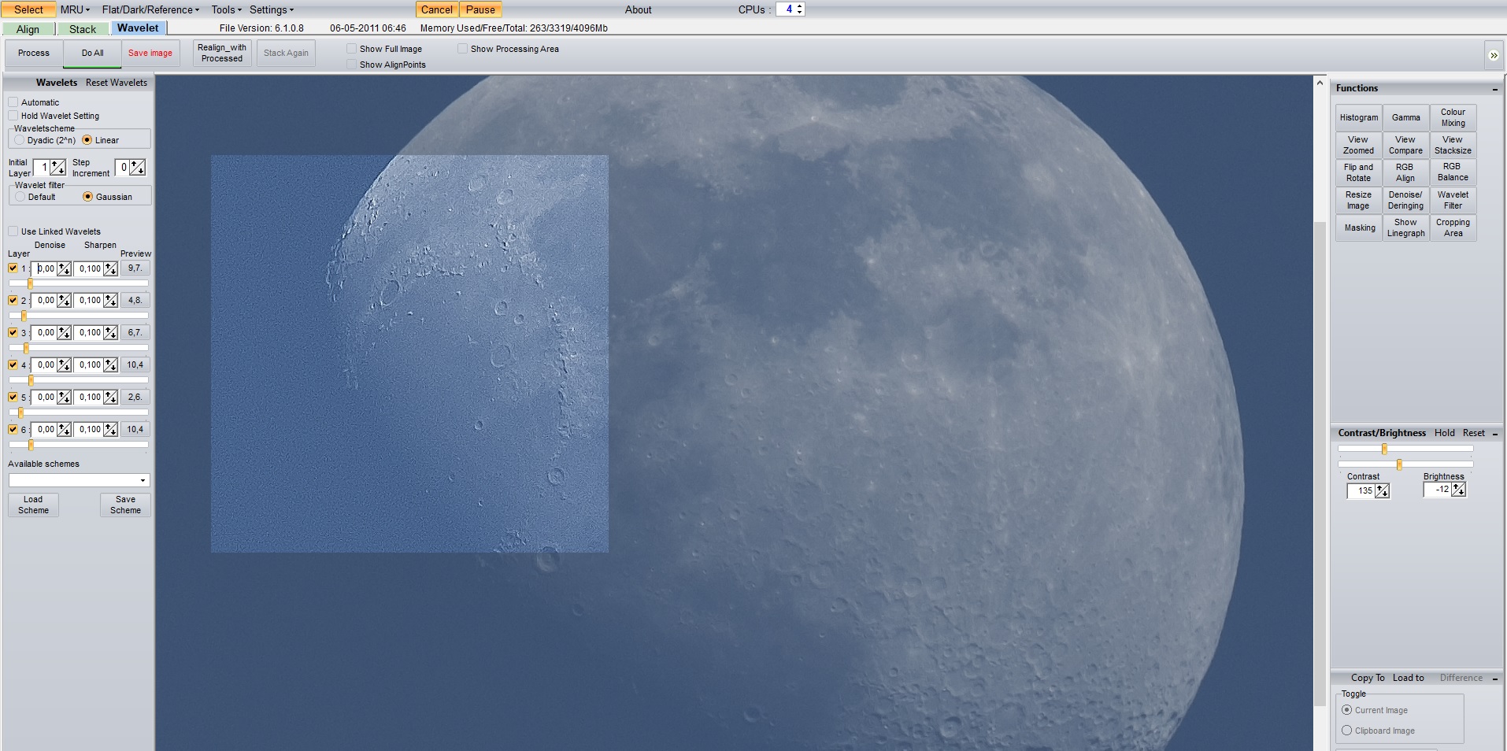Open the Masking function
The image size is (1507, 751).
click(1359, 228)
